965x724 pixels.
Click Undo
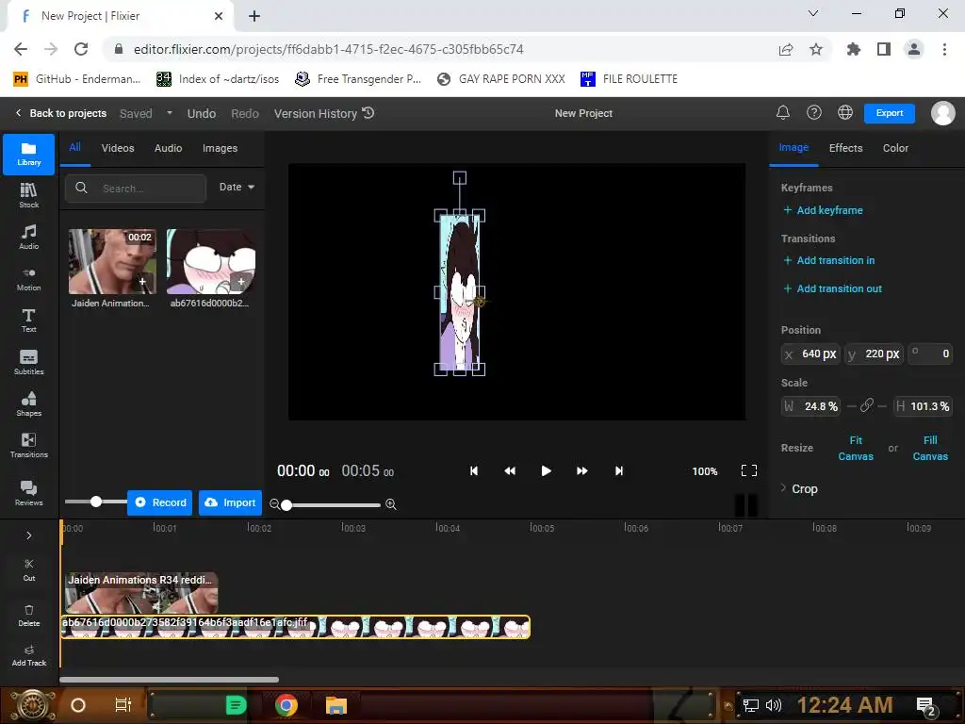[202, 113]
